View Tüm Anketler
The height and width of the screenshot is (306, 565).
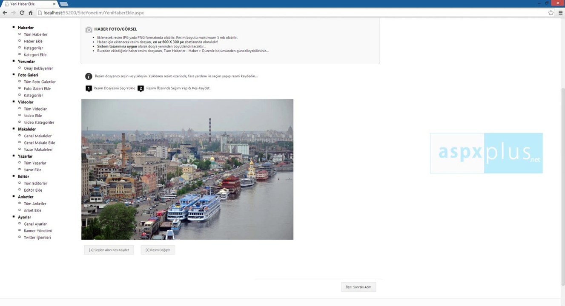35,204
